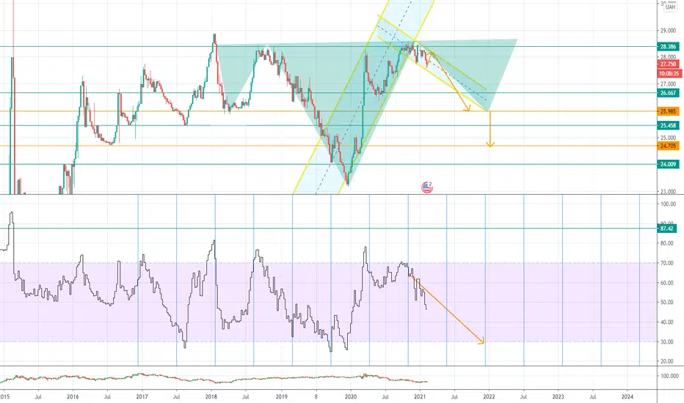This screenshot has width=684, height=403.
Task: Click the 10:08:35 countdown timer label
Action: coord(669,73)
